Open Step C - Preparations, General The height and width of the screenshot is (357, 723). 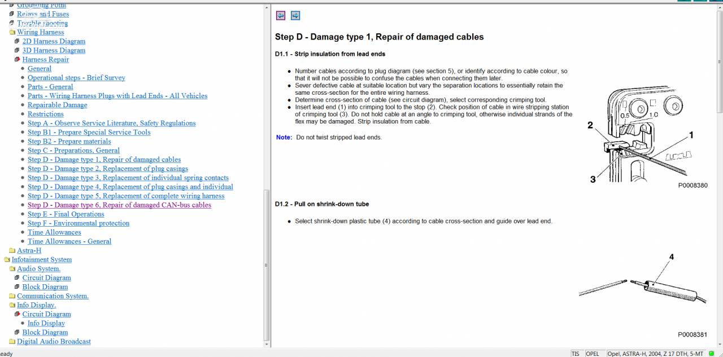(73, 150)
